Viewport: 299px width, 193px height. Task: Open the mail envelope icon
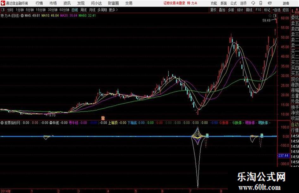pyautogui.click(x=270, y=3)
